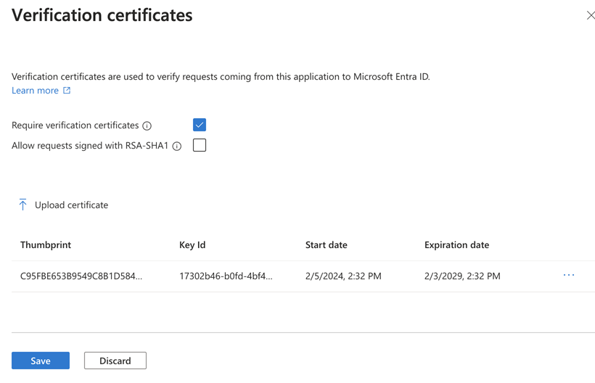Screen dimensions: 595x383
Task: Open the certificate row ellipsis menu
Action: click(568, 275)
